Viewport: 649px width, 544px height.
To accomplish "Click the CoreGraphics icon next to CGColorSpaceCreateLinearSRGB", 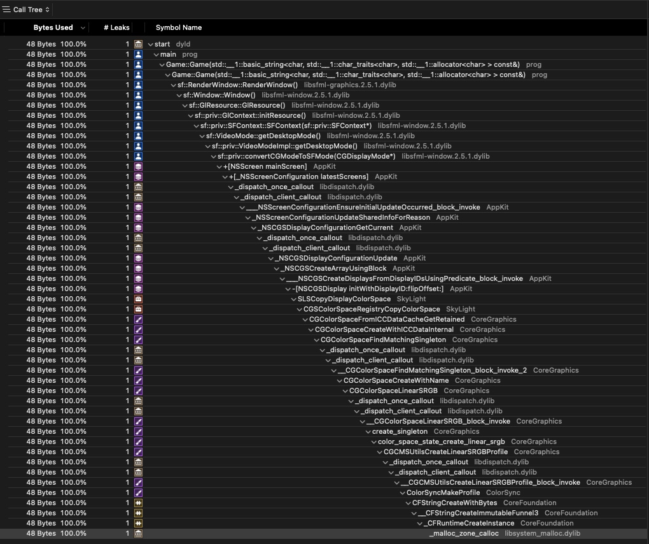I will [x=139, y=390].
